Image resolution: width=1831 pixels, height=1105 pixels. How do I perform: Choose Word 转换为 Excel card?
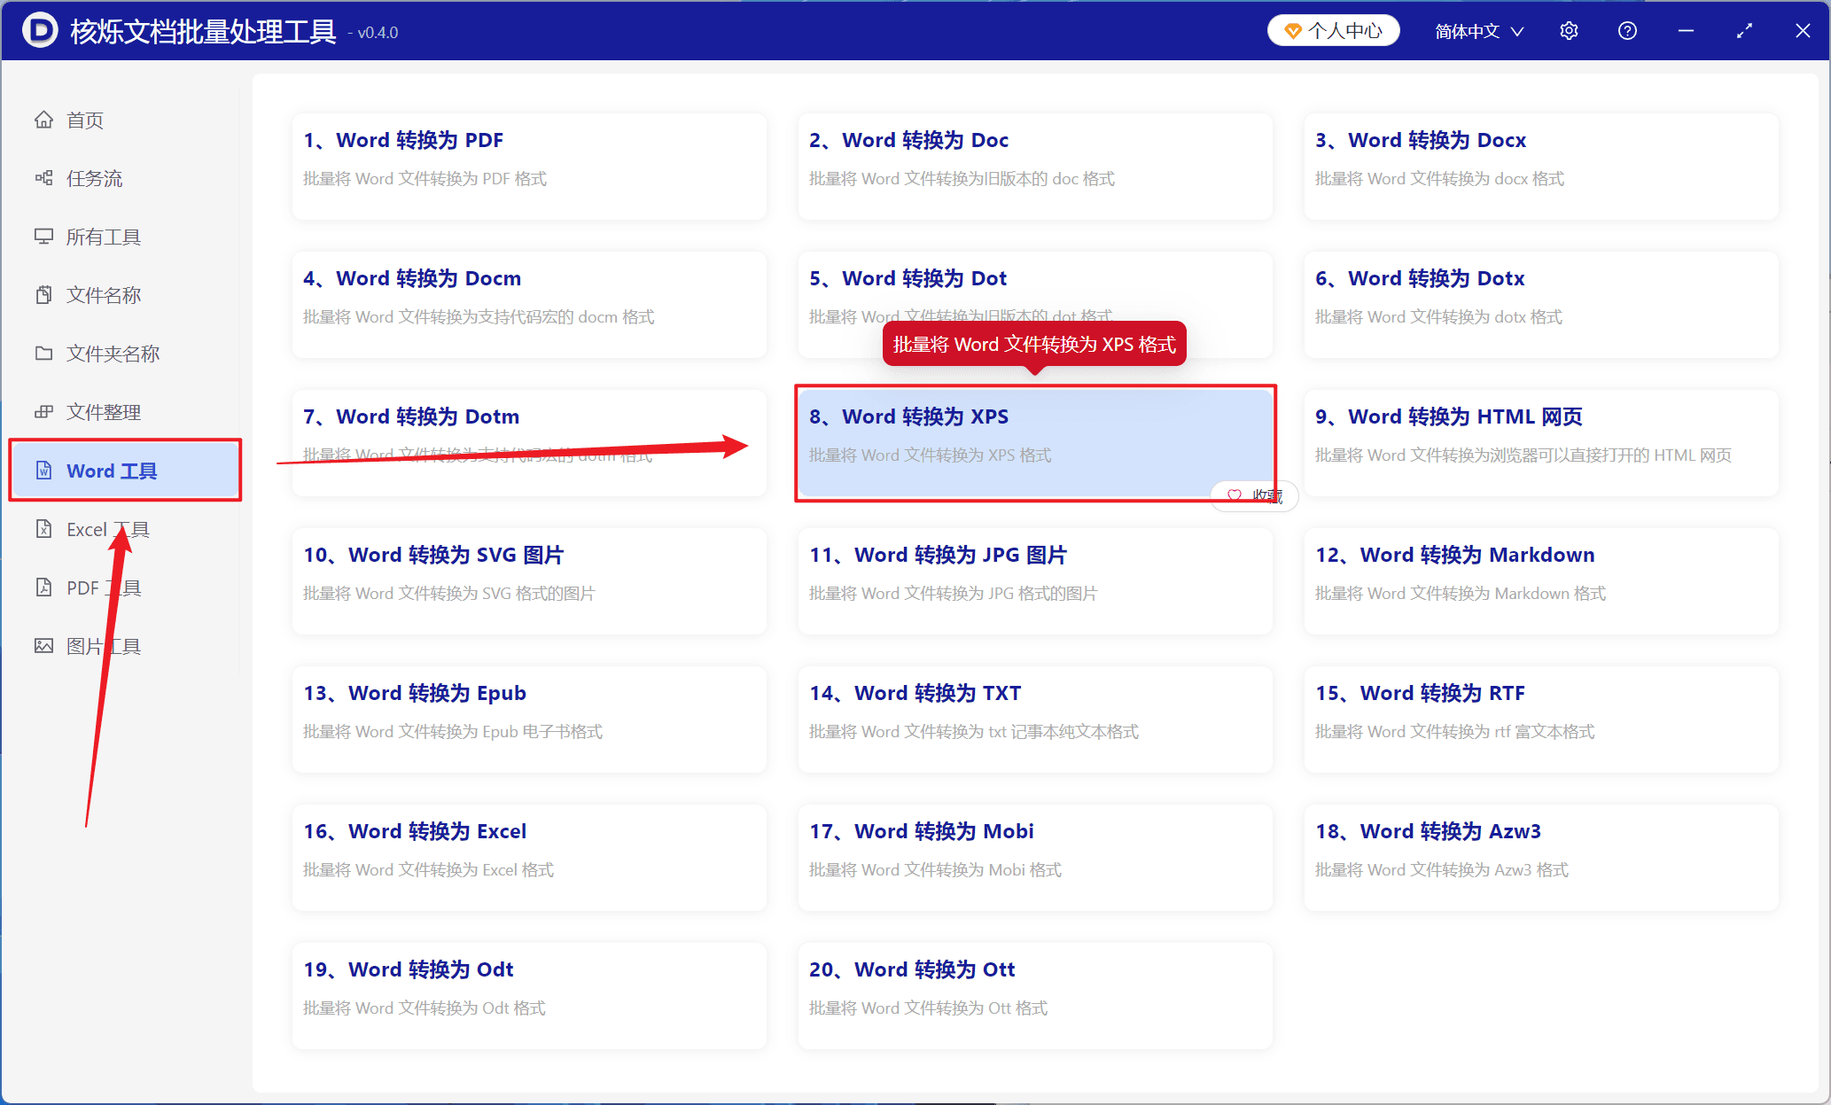(529, 857)
